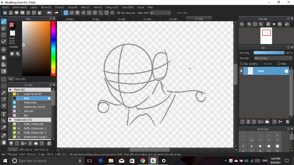Screen dimensions: 294x165
Task: Enable the radial snap guide
Action: [x=89, y=13]
